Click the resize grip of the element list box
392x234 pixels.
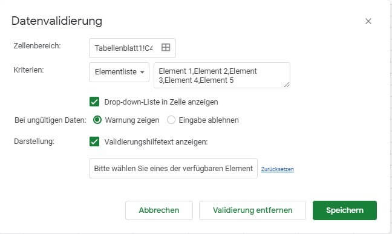click(287, 85)
